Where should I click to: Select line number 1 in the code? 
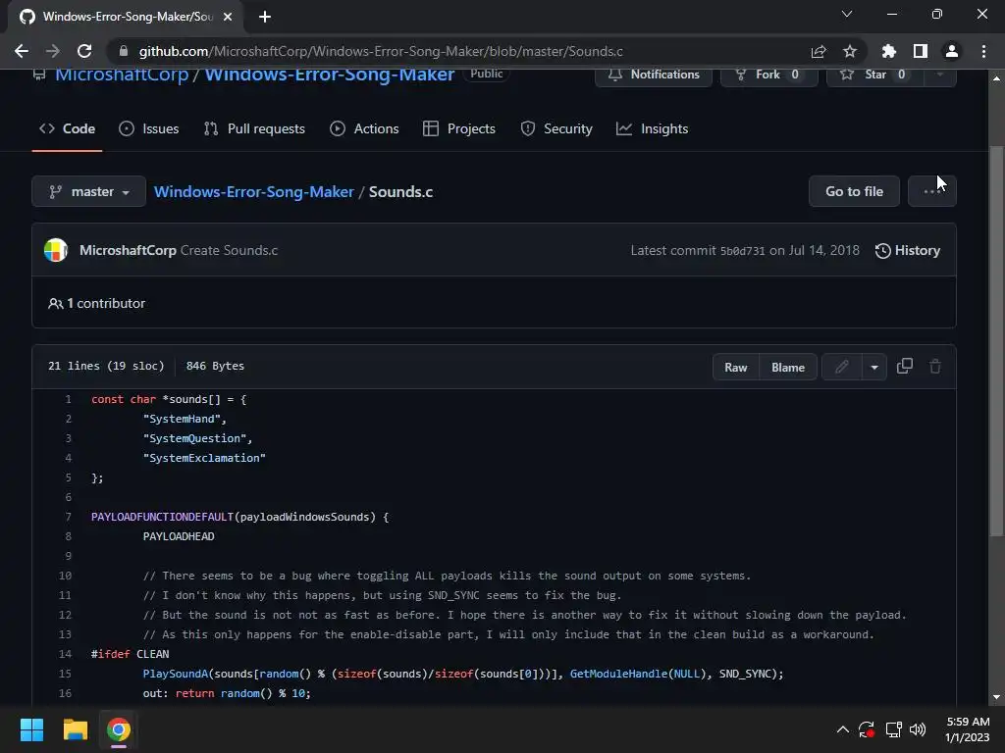(x=68, y=399)
